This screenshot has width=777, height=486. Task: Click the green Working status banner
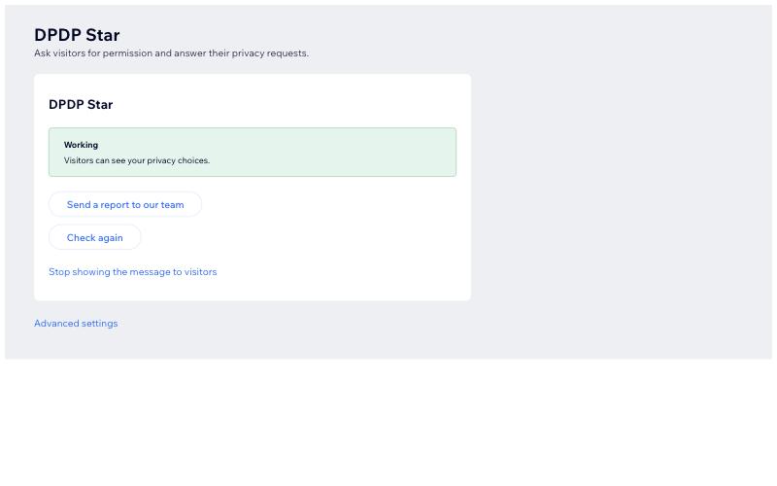[x=253, y=153]
